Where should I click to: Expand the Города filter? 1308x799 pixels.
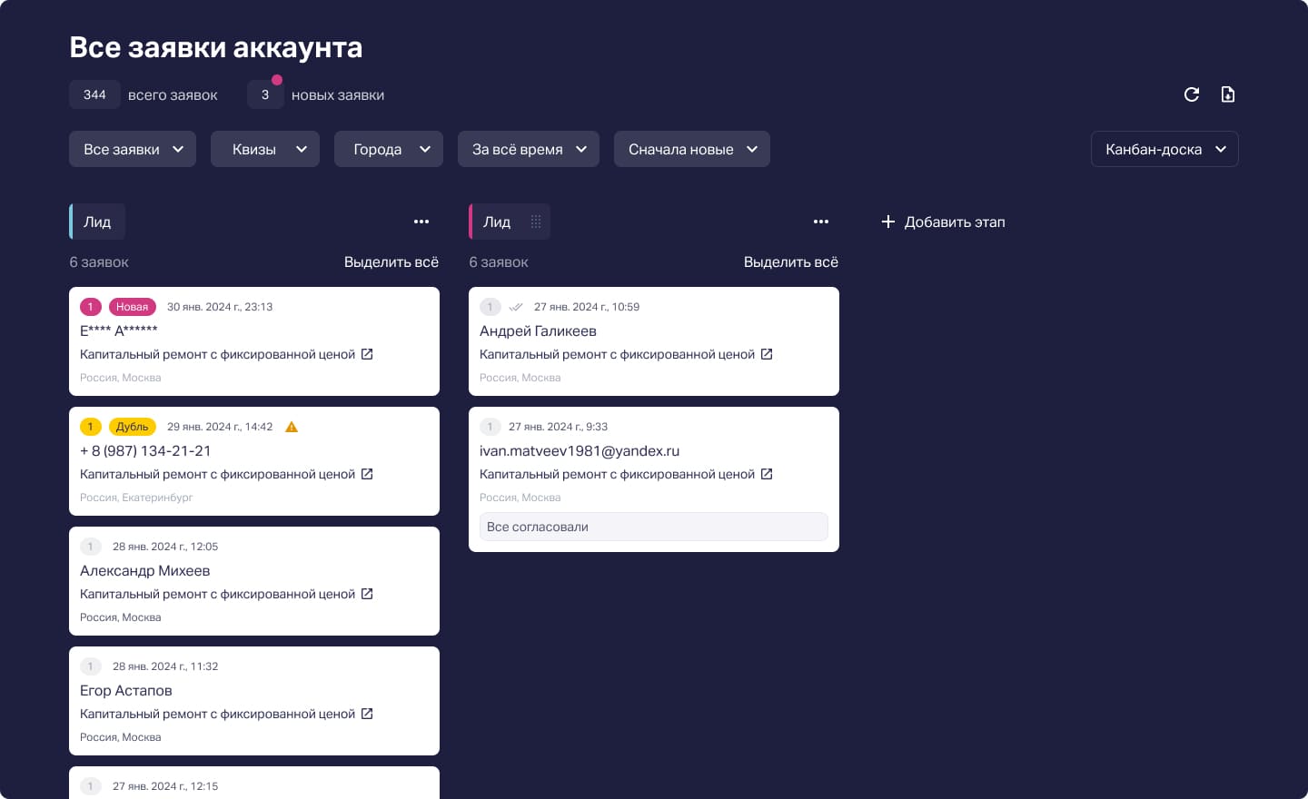point(388,149)
